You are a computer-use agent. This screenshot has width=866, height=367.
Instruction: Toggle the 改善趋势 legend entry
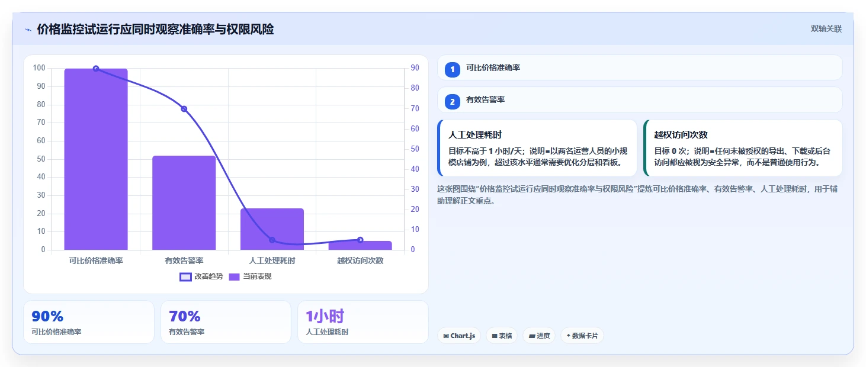(201, 276)
